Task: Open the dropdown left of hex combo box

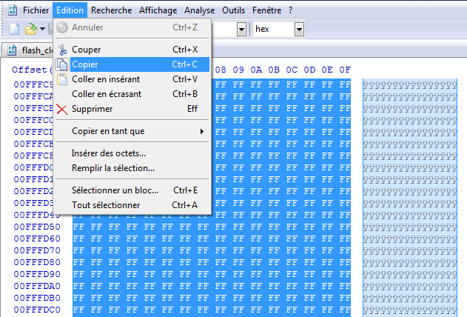Action: (241, 30)
